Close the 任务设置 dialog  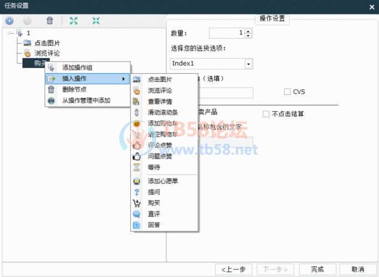tap(372, 7)
